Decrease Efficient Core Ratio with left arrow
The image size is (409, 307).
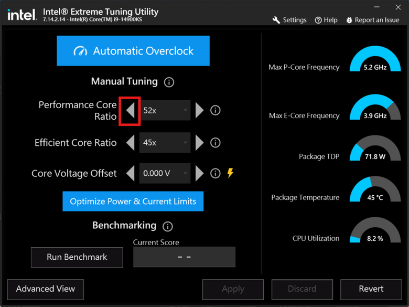pos(131,143)
